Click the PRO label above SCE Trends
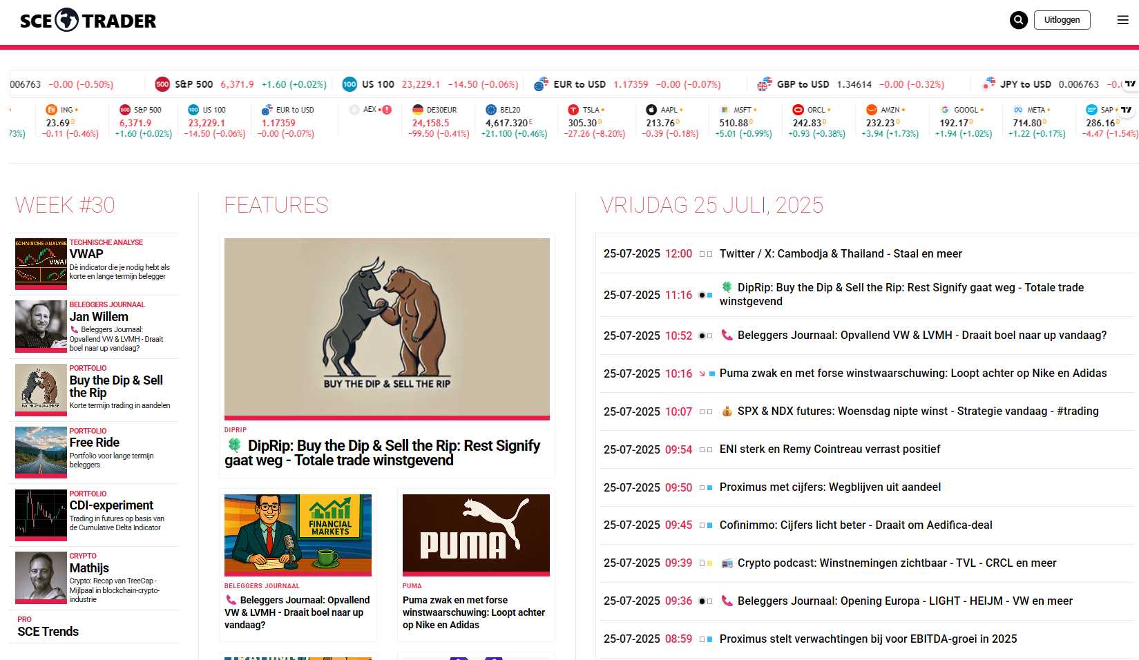1139x660 pixels. [x=25, y=619]
